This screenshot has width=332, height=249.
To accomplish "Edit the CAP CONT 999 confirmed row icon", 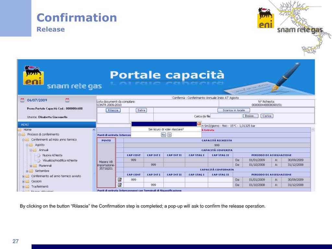I will [120, 180].
